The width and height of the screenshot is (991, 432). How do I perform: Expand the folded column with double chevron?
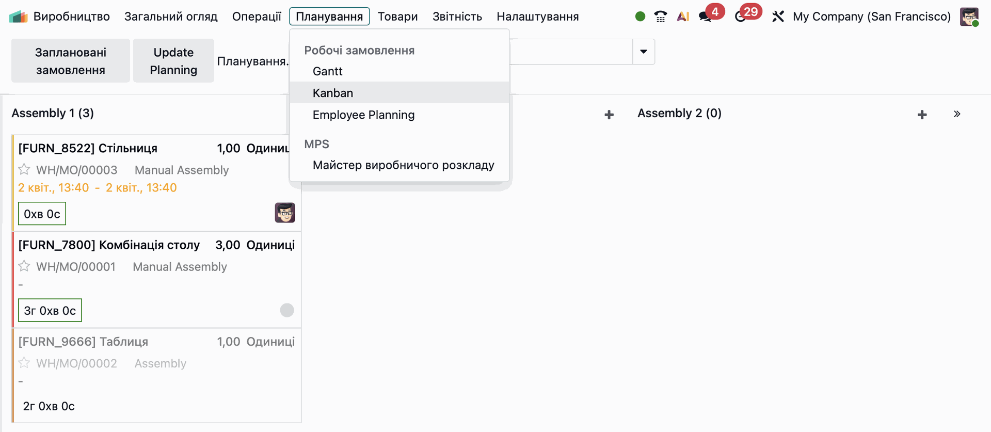click(957, 114)
